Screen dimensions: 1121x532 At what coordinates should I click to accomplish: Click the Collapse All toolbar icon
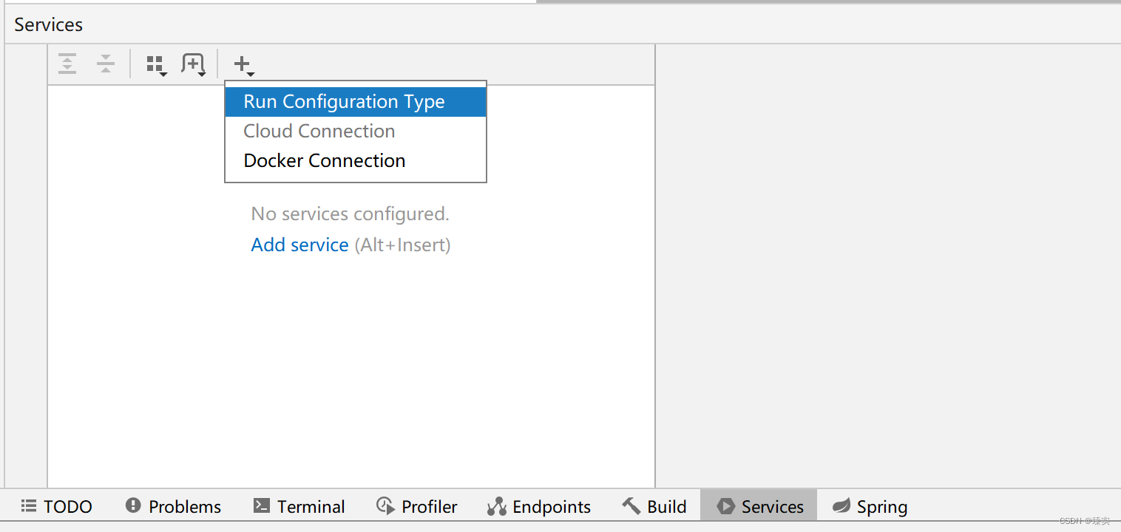(106, 64)
